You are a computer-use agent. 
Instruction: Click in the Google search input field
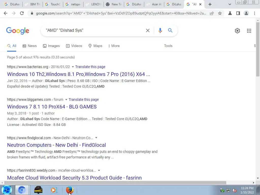[x=94, y=30]
